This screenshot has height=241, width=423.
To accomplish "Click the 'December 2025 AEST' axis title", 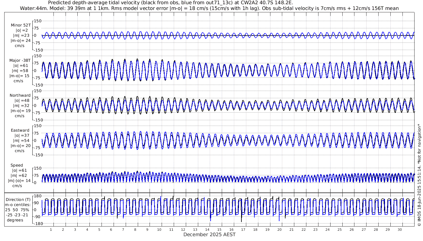I will 210,235.
